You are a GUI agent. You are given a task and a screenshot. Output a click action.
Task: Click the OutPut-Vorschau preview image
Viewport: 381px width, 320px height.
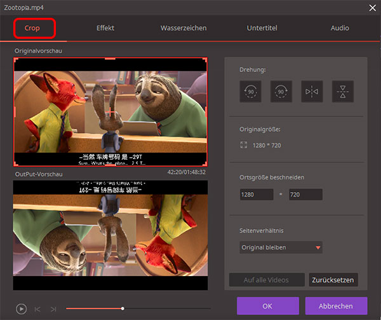(x=110, y=235)
